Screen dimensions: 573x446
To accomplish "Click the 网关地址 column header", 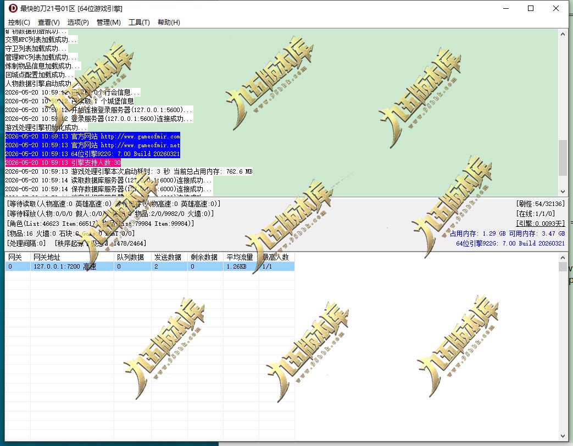I will point(72,257).
